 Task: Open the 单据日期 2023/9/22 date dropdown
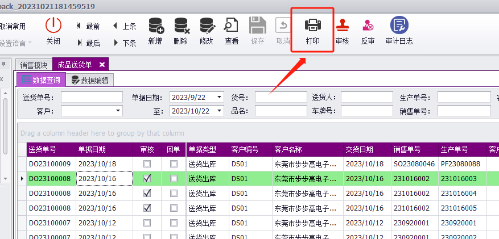point(219,98)
